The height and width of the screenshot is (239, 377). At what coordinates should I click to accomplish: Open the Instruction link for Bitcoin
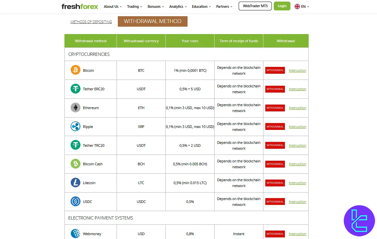point(297,70)
